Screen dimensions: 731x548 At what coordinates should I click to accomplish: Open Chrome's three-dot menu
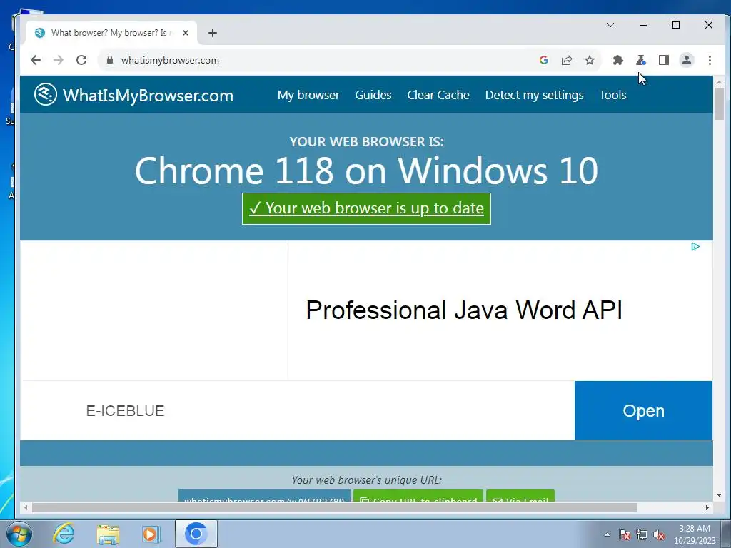coord(710,60)
